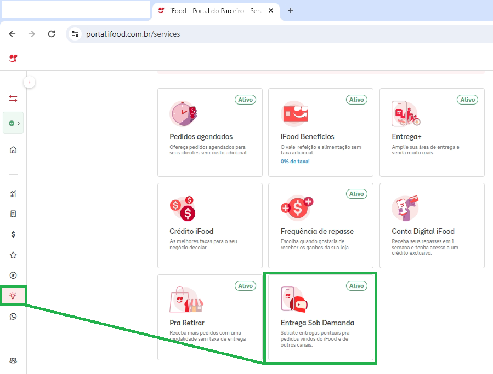This screenshot has height=374, width=493.
Task: Open the swap arrows icon in sidebar
Action: click(13, 99)
